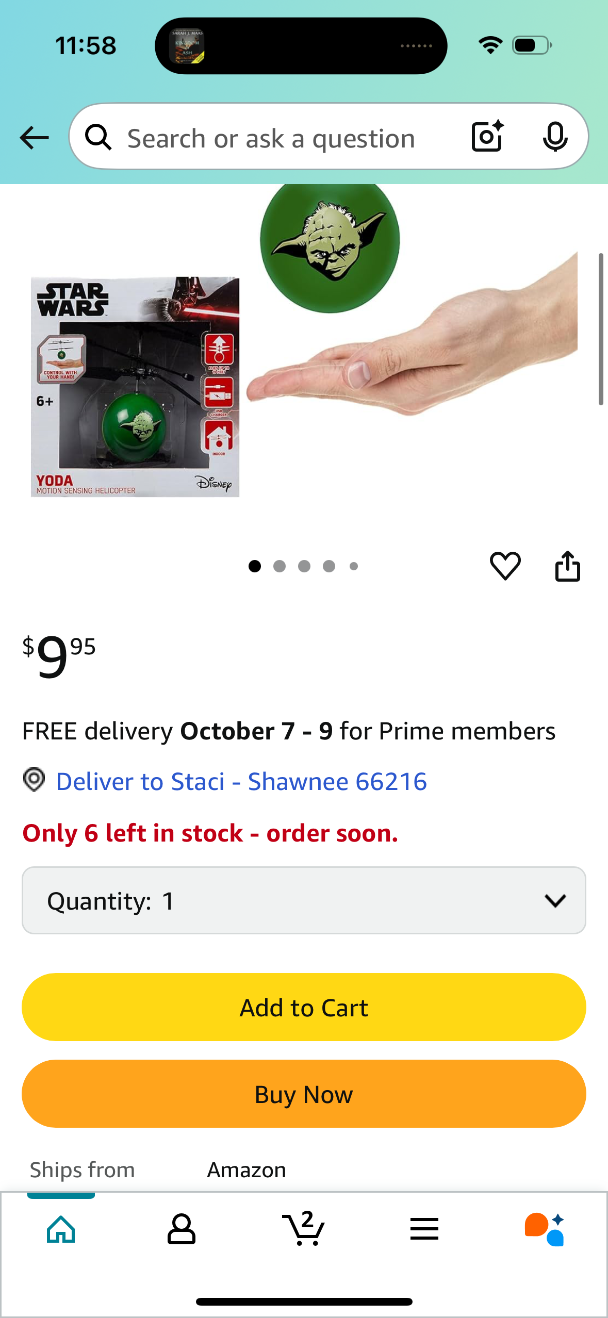Tap the microphone voice search icon
The image size is (608, 1318).
pyautogui.click(x=555, y=137)
